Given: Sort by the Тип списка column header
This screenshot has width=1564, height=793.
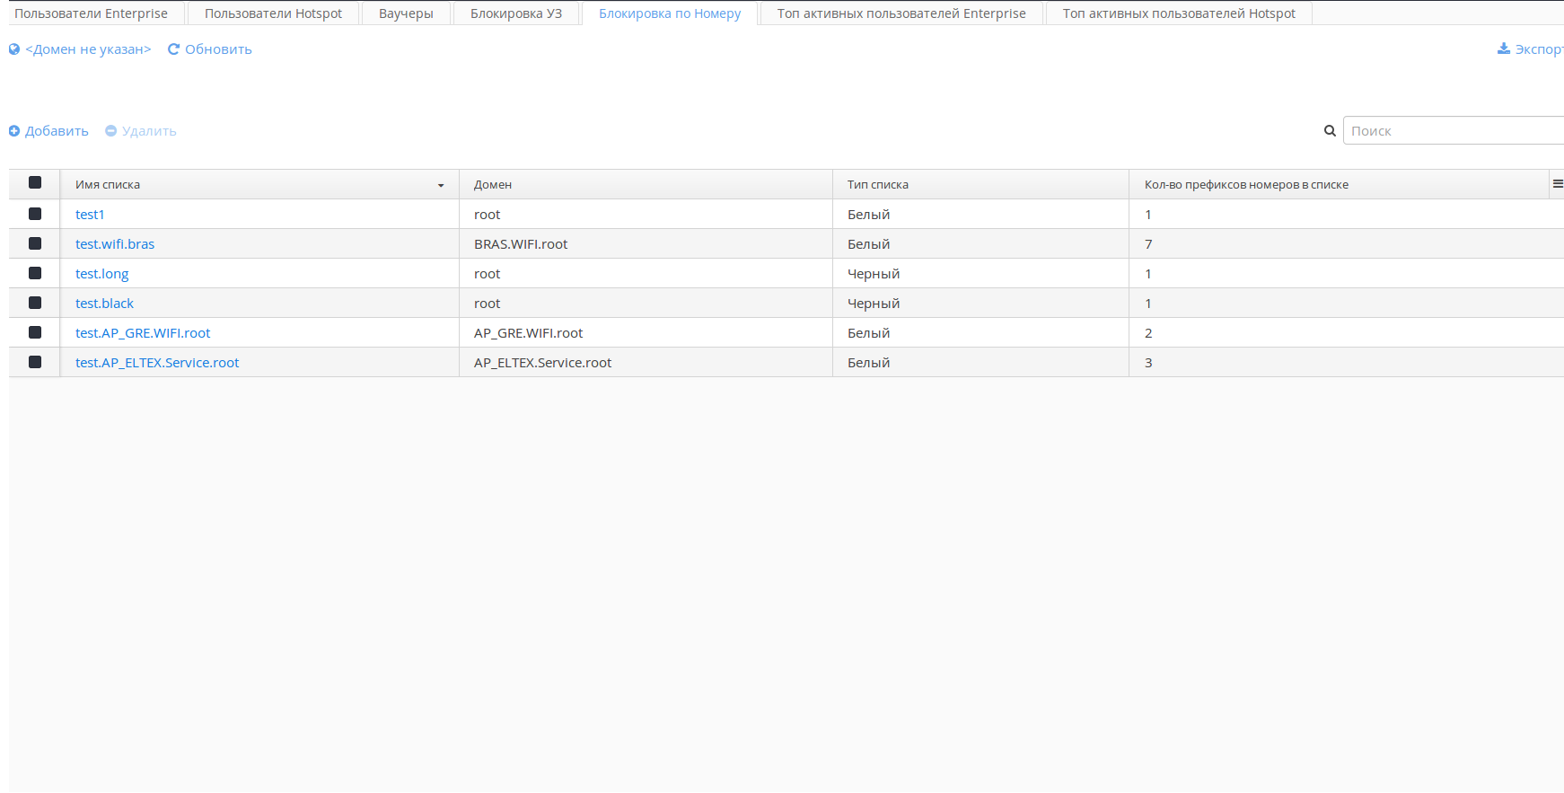Looking at the screenshot, I should click(x=877, y=185).
